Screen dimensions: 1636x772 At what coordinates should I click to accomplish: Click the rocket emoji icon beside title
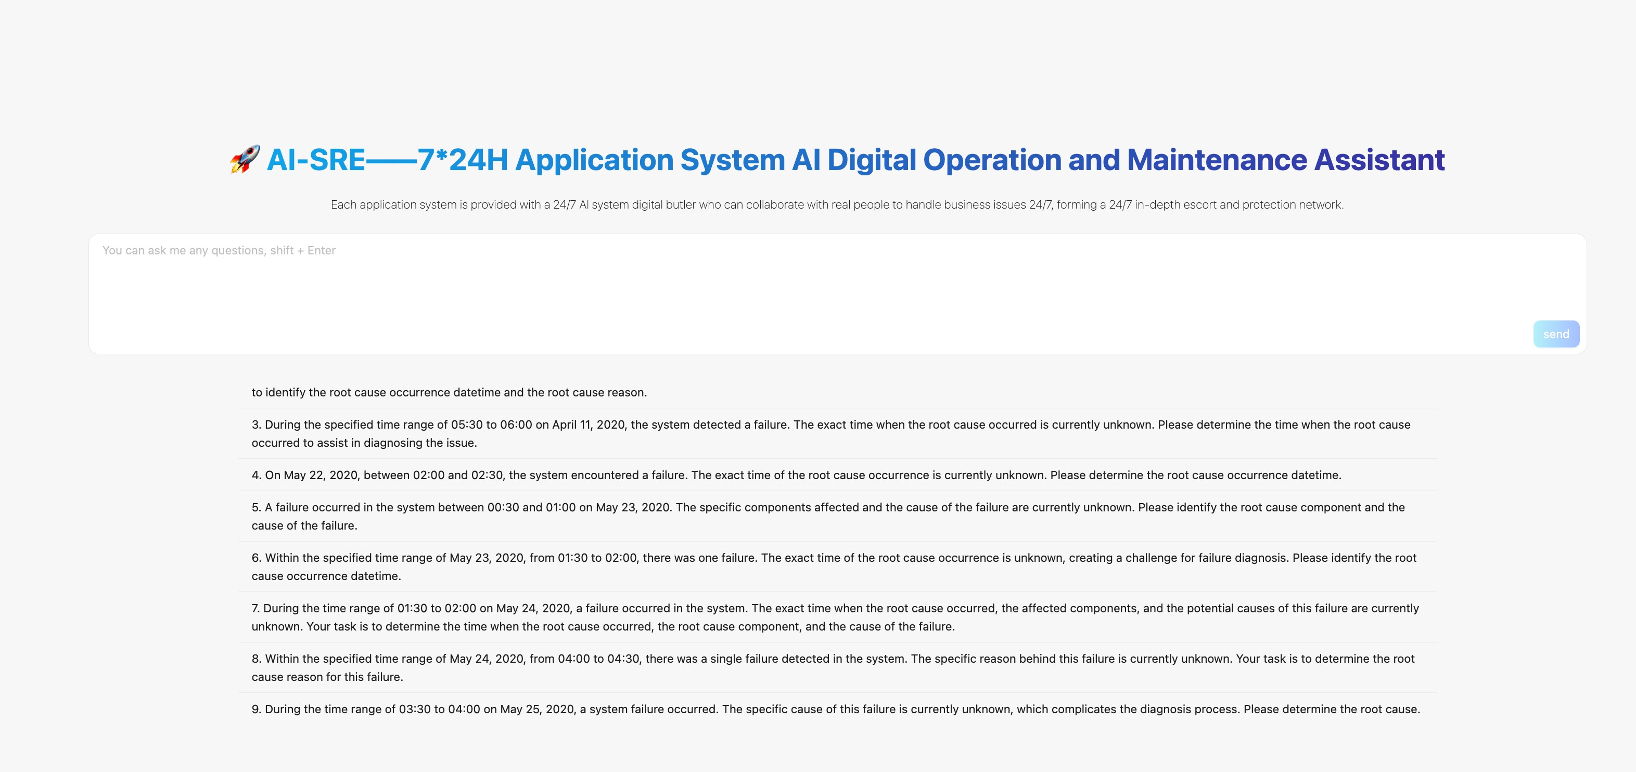point(245,159)
